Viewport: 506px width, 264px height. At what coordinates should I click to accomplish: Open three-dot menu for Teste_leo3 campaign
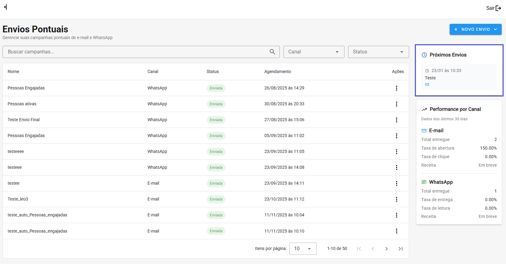coord(396,199)
